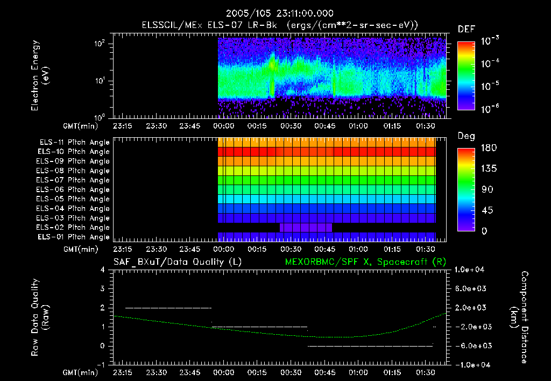Click the Deg color bar label

point(467,136)
